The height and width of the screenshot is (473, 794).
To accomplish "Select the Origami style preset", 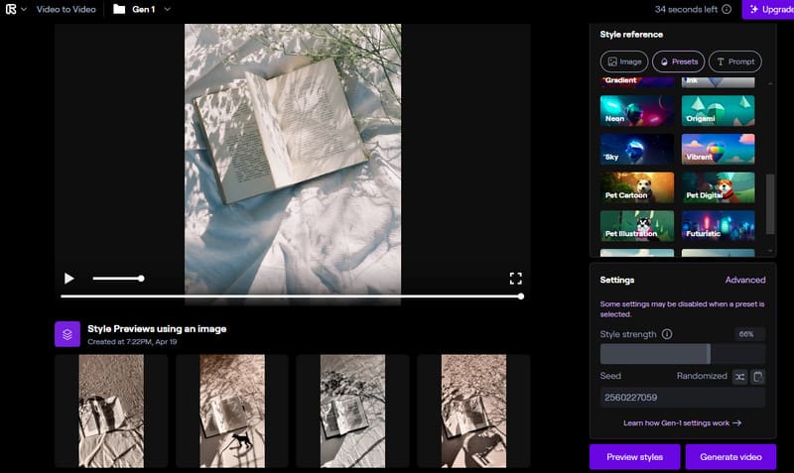I will click(719, 110).
